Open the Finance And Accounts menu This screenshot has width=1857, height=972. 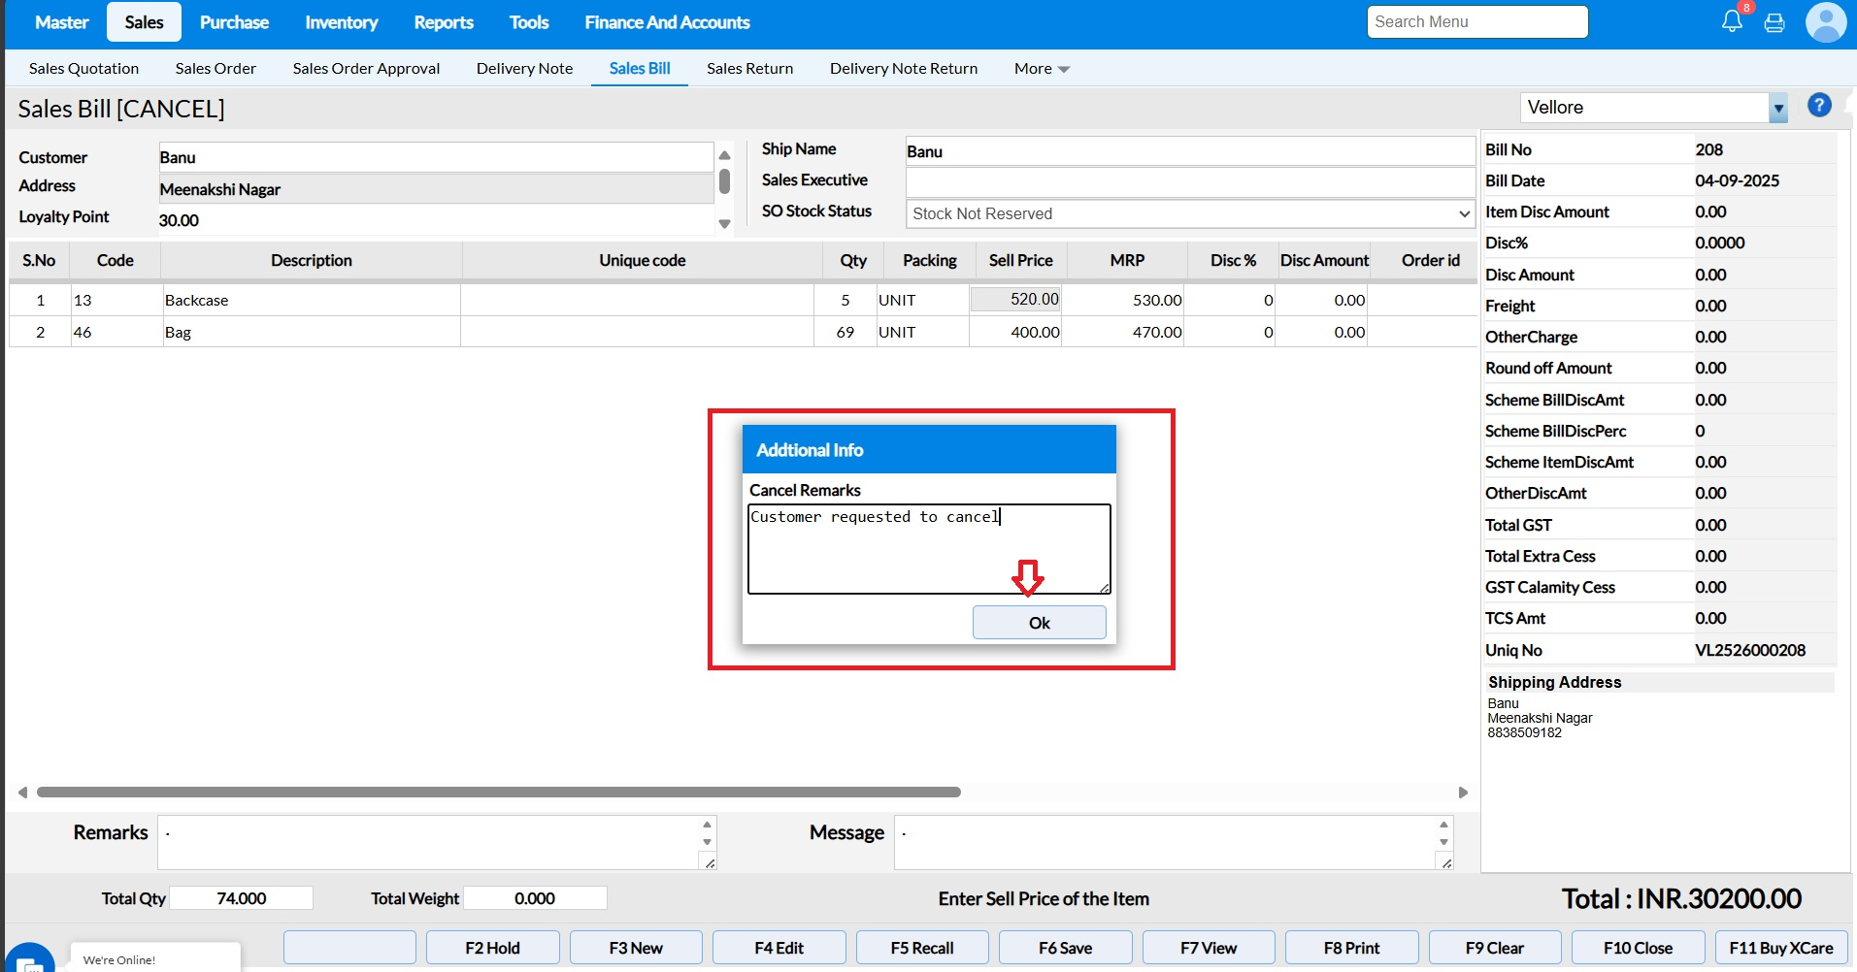click(667, 22)
